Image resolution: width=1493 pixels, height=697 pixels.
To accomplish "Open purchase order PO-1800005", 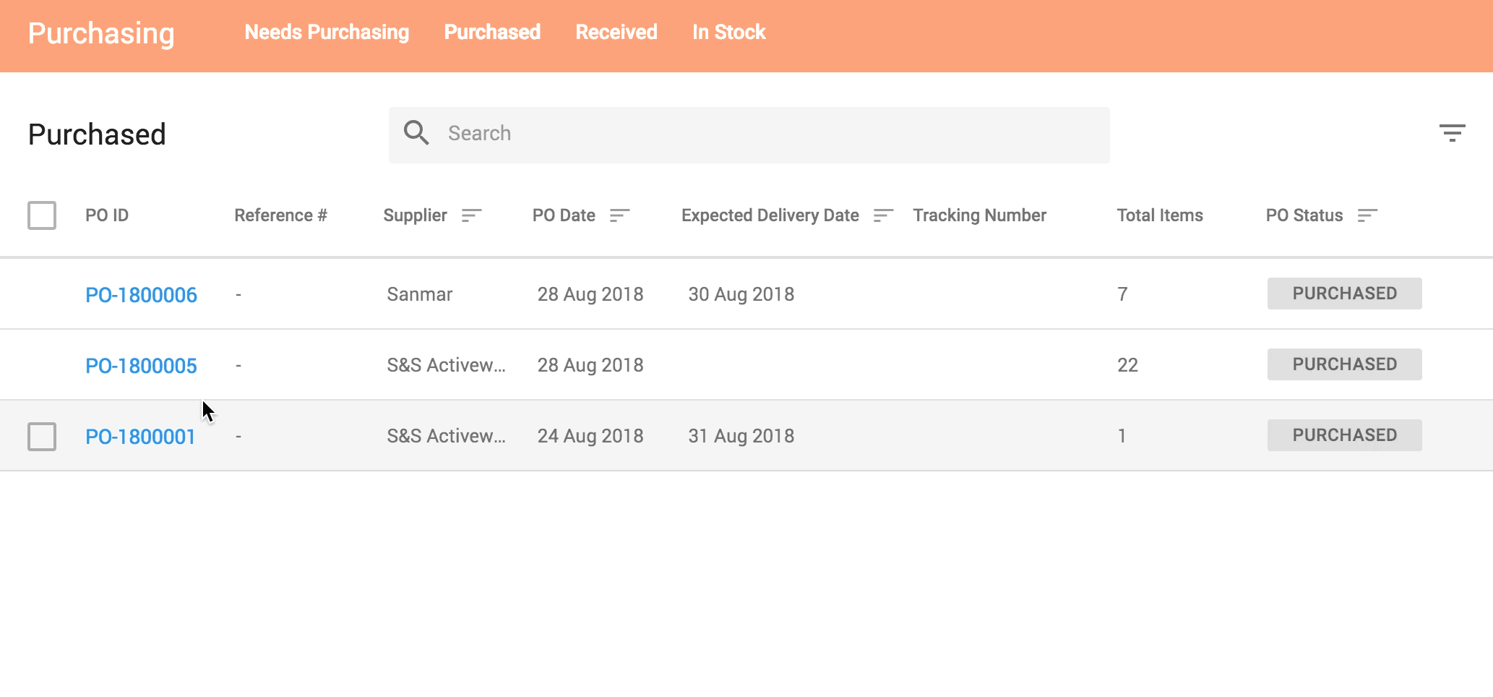I will pos(141,365).
